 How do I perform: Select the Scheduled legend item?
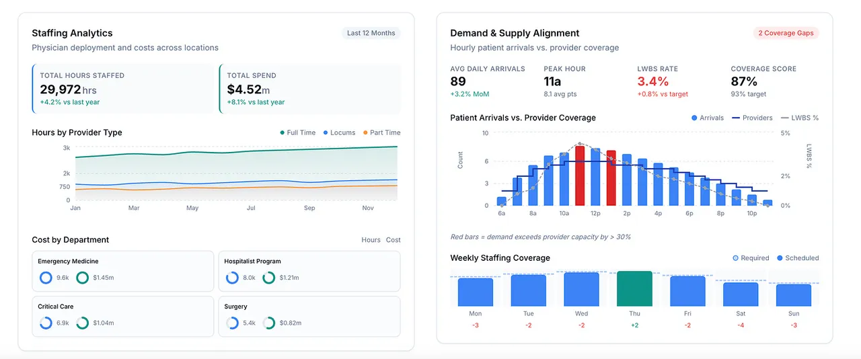pos(798,258)
